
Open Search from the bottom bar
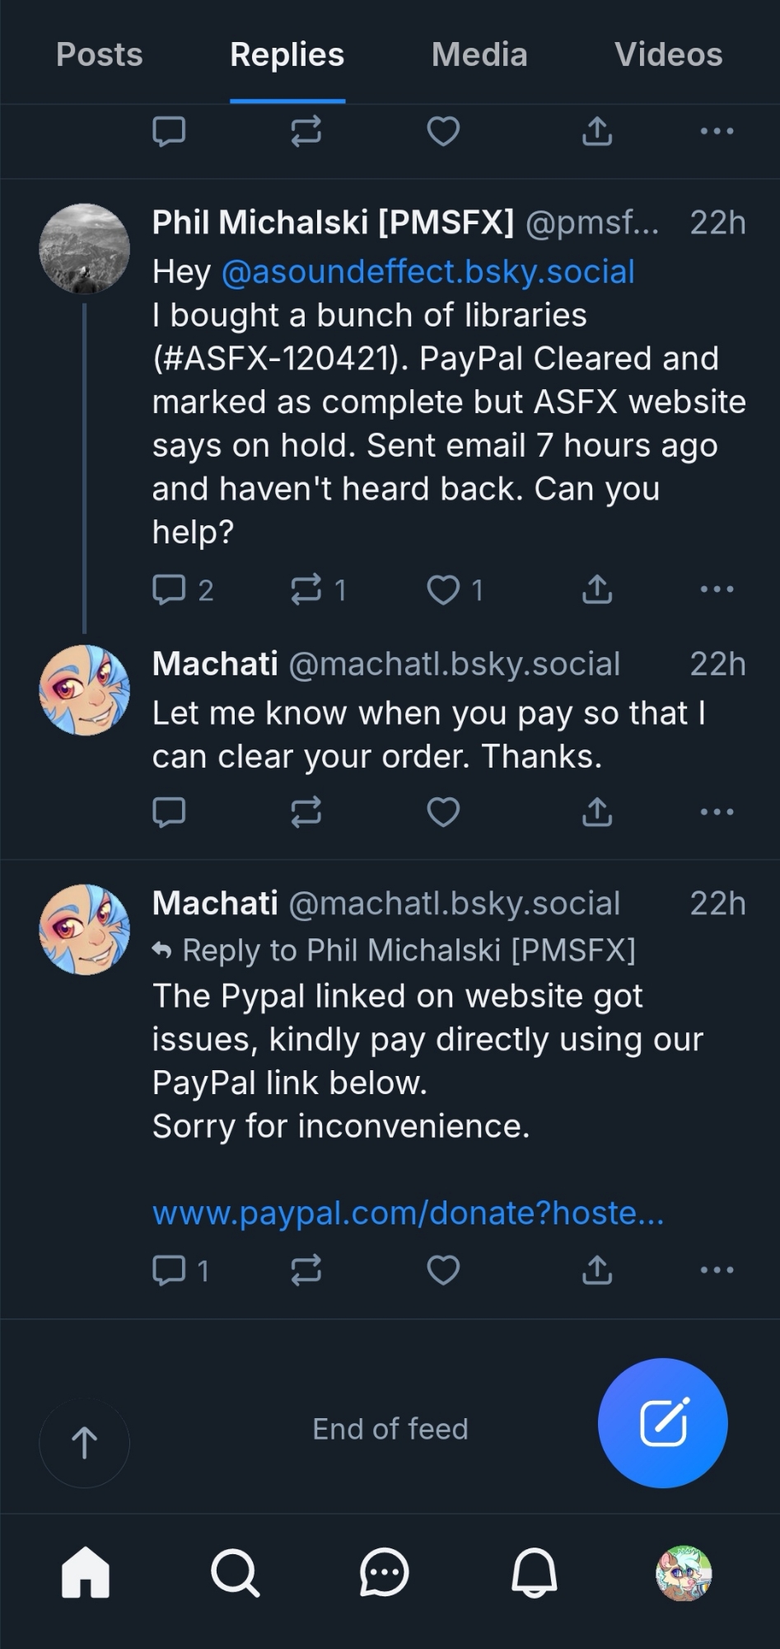click(236, 1573)
